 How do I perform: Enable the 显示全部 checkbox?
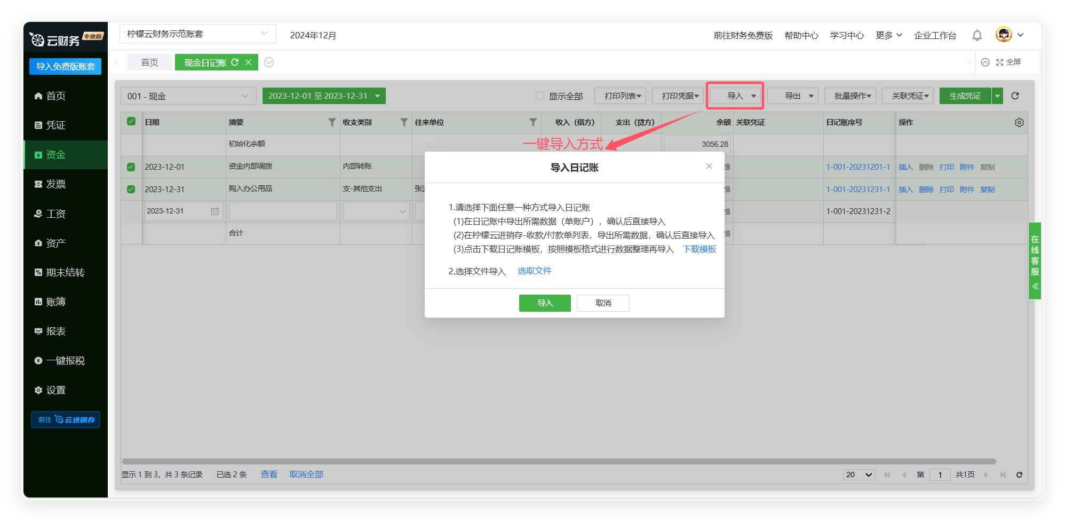pyautogui.click(x=540, y=96)
